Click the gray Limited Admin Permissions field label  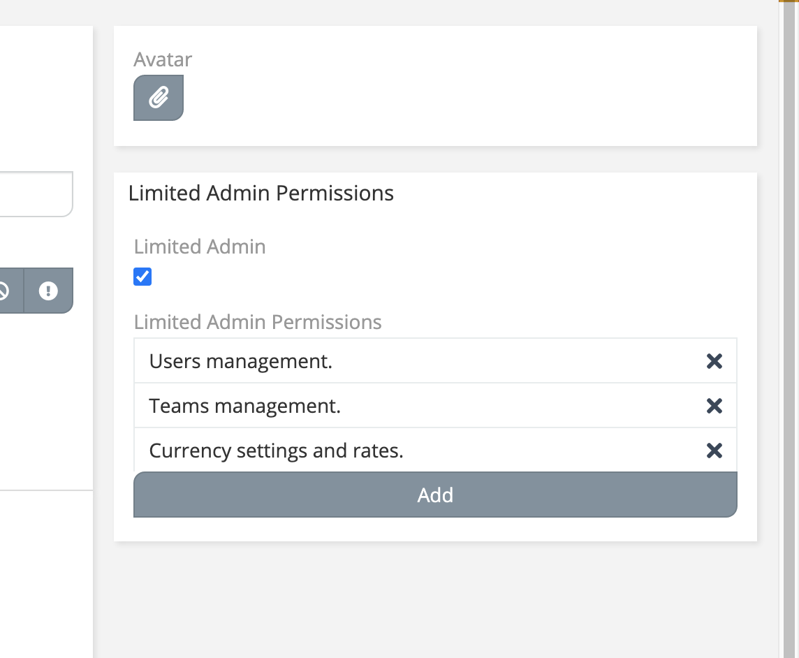click(x=258, y=322)
